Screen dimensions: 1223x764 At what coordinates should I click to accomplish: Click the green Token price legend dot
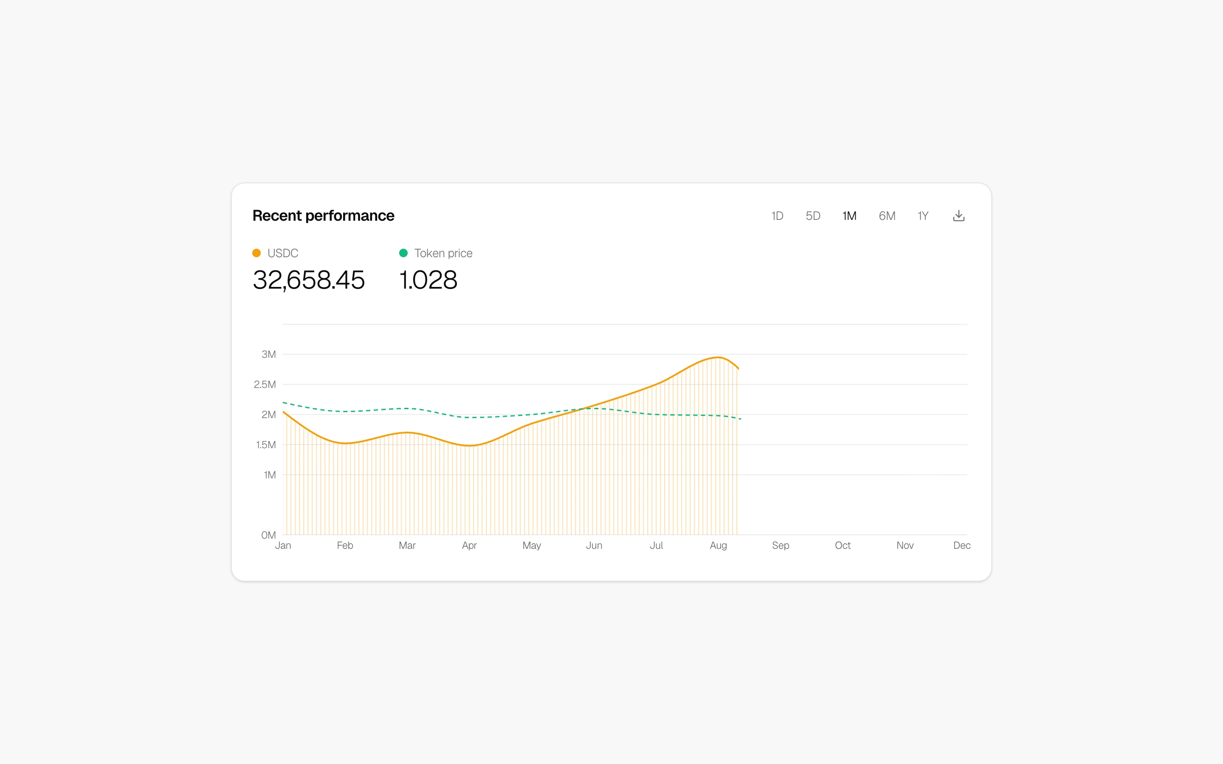(403, 252)
